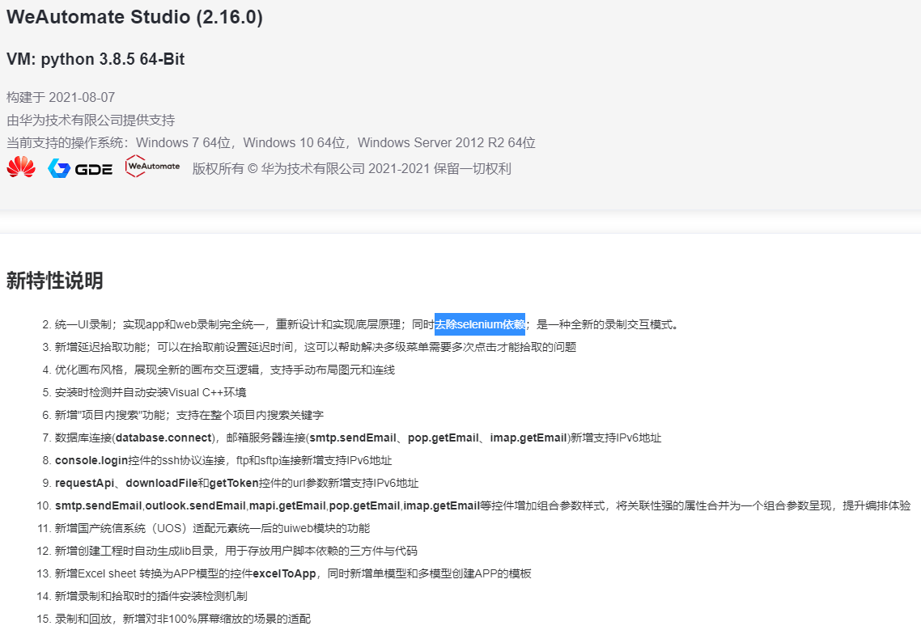The height and width of the screenshot is (630, 921).
Task: Click the WeAutomate Studio (2.16.0) title
Action: click(x=134, y=17)
